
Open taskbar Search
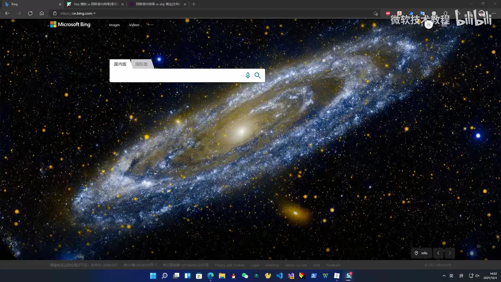(x=165, y=276)
